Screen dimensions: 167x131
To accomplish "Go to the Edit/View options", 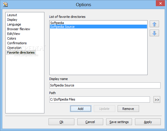I will 14,34.
